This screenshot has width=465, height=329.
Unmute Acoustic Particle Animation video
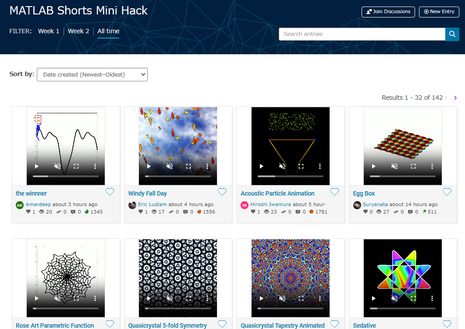click(282, 166)
